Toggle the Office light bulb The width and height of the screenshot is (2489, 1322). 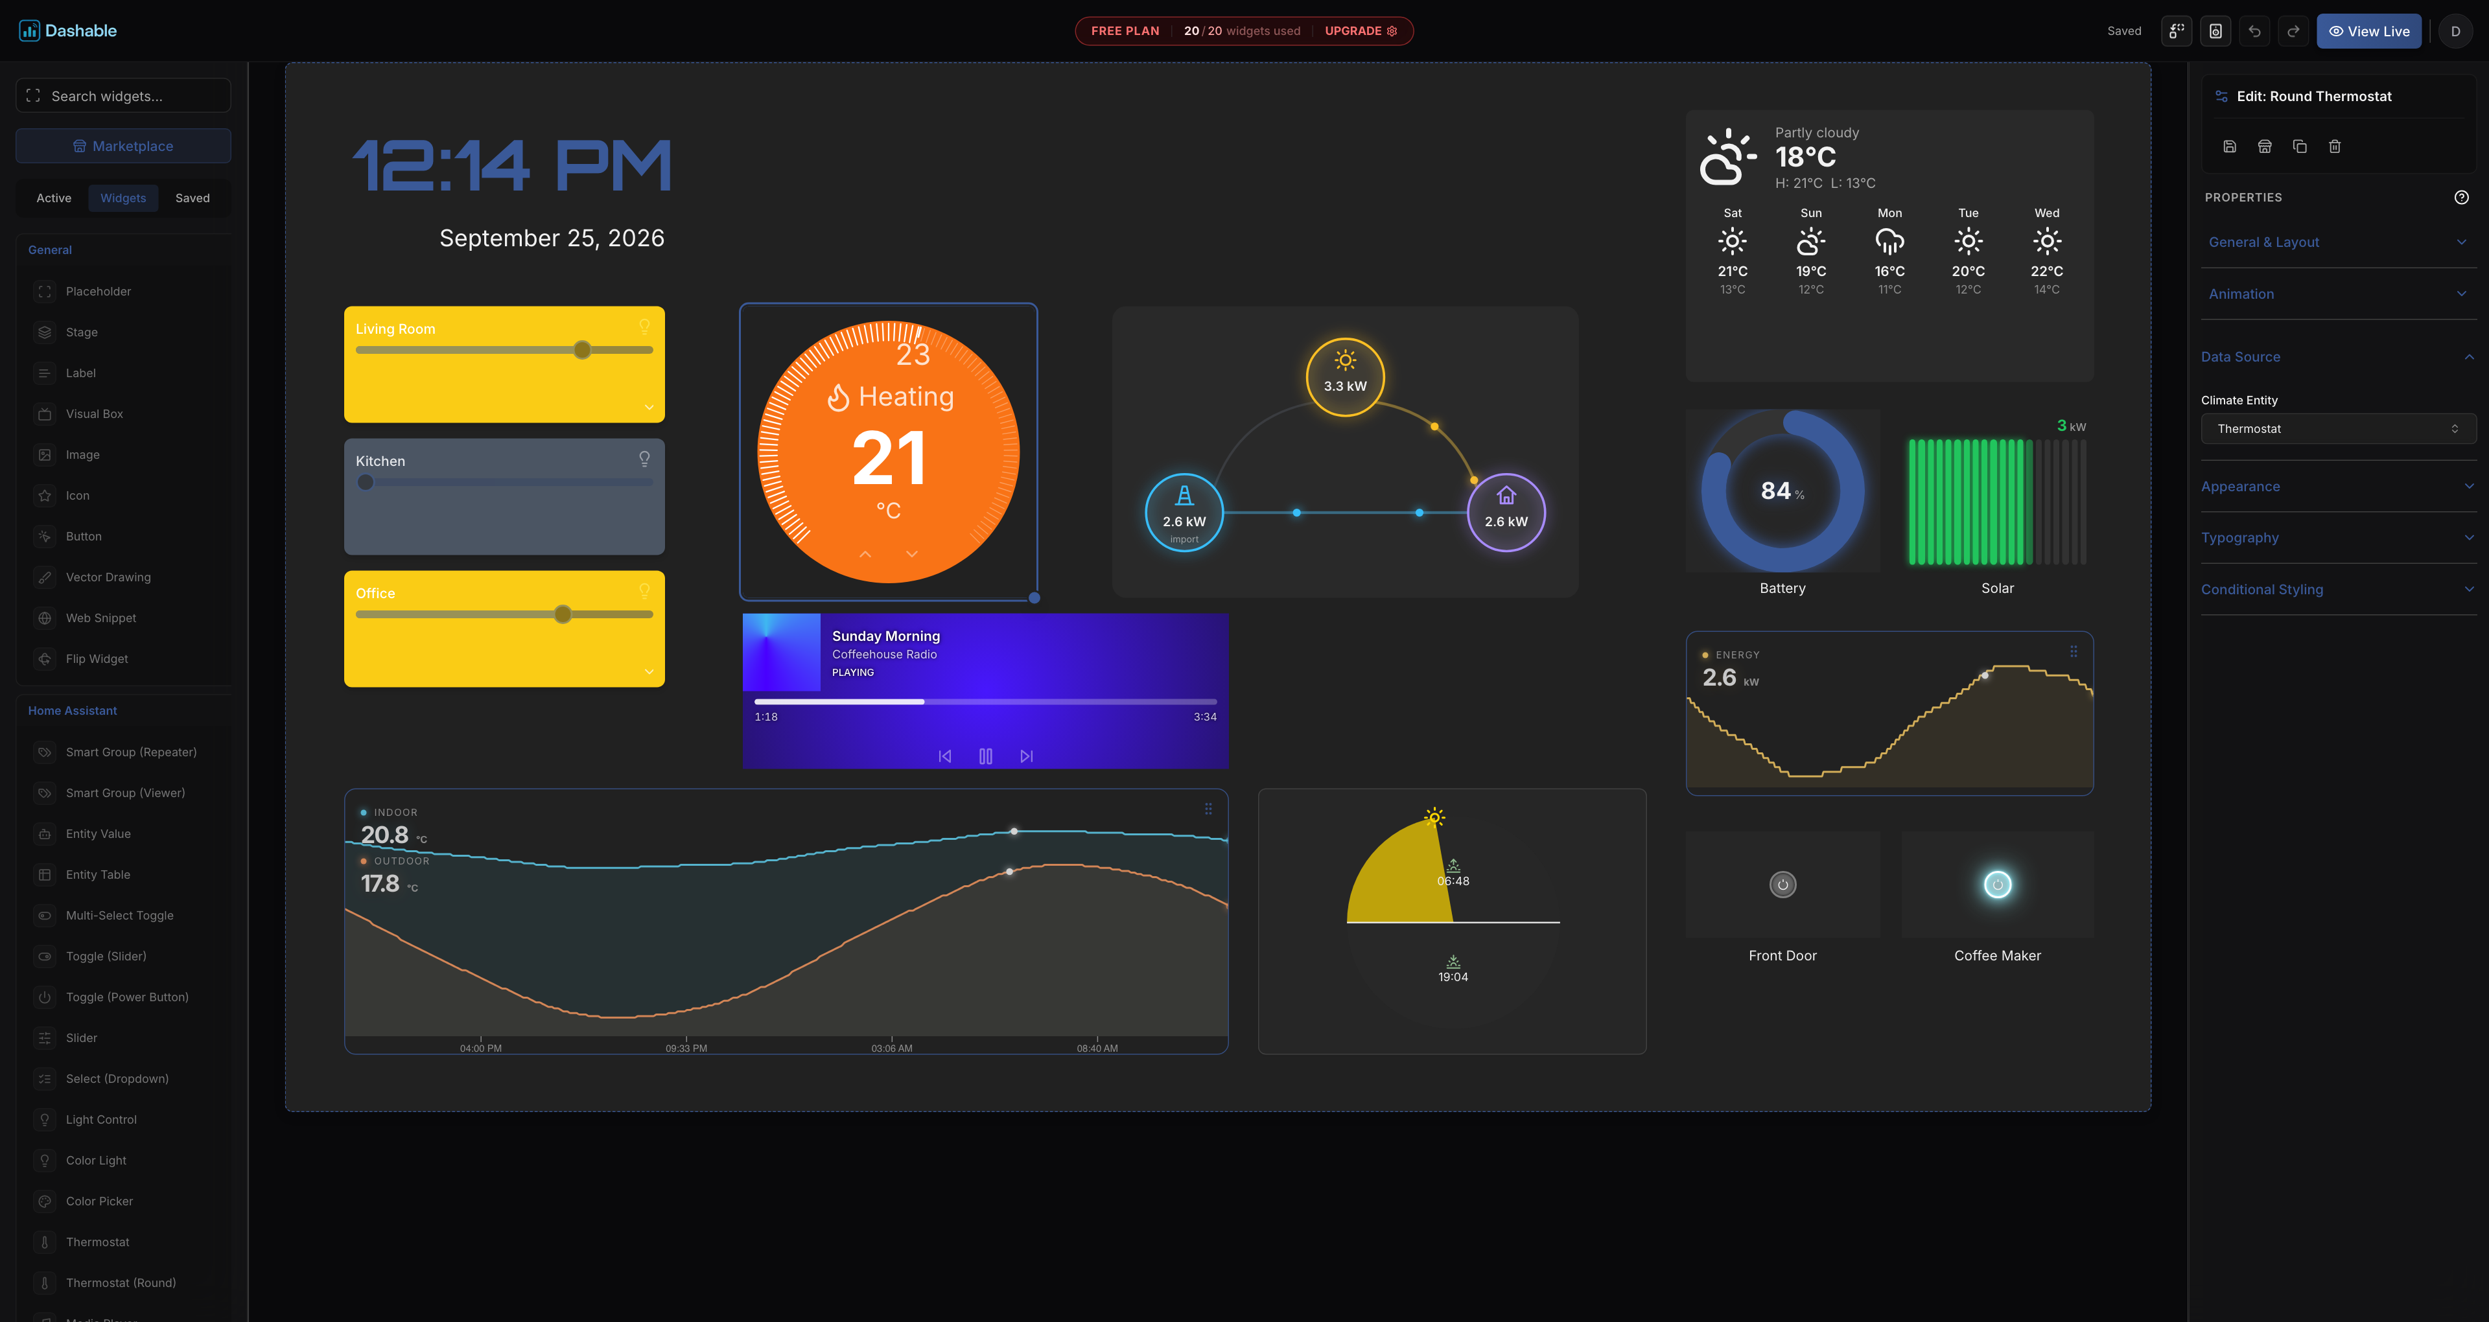644,592
